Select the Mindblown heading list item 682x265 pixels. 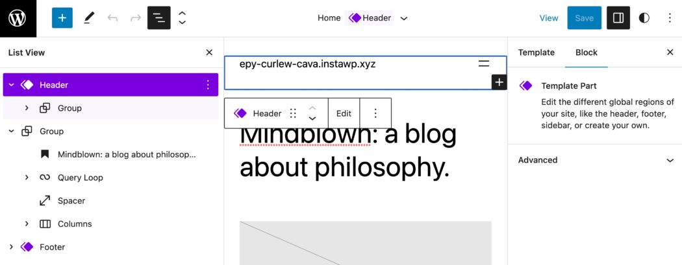point(110,154)
